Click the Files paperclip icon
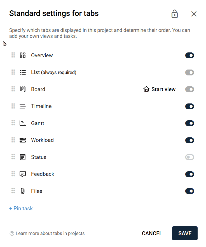This screenshot has width=206, height=247. click(23, 191)
